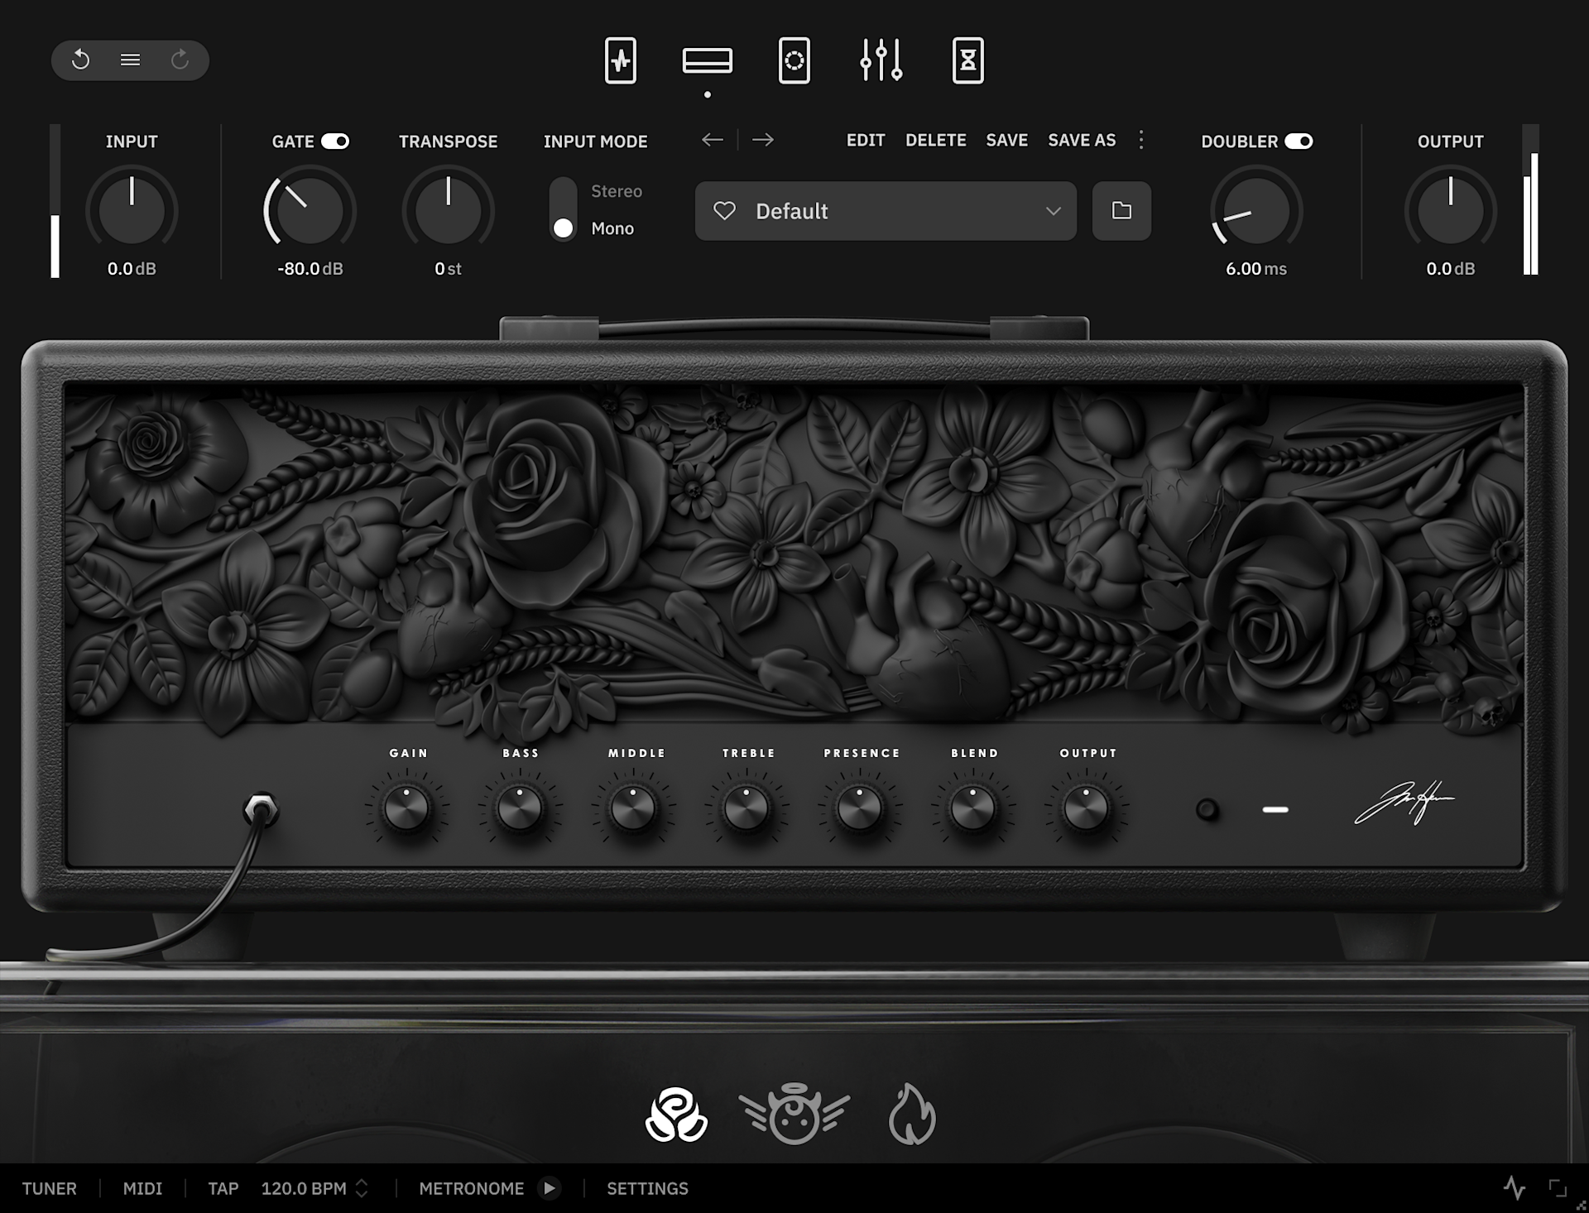Viewport: 1589px width, 1213px height.
Task: Select the amp head section icon
Action: (x=708, y=60)
